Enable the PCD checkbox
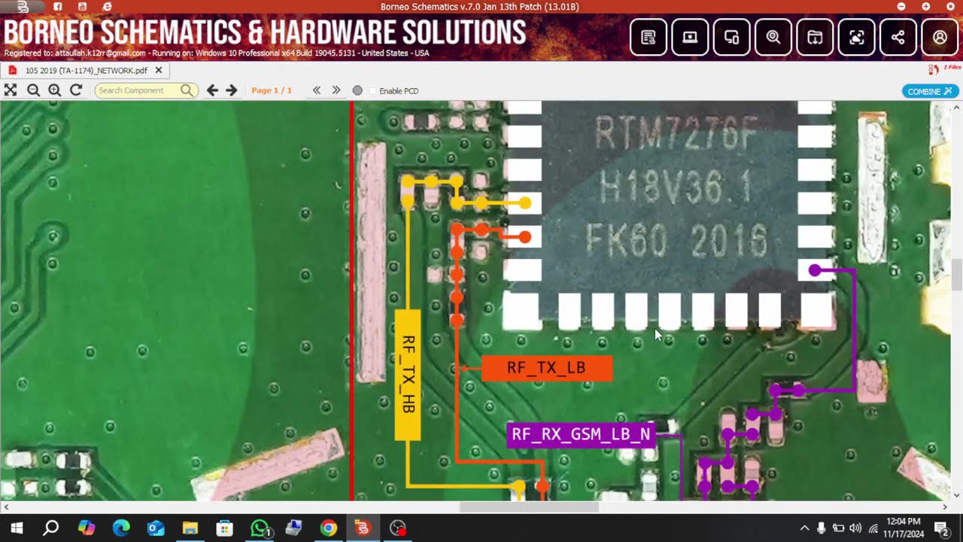This screenshot has height=542, width=963. point(373,90)
